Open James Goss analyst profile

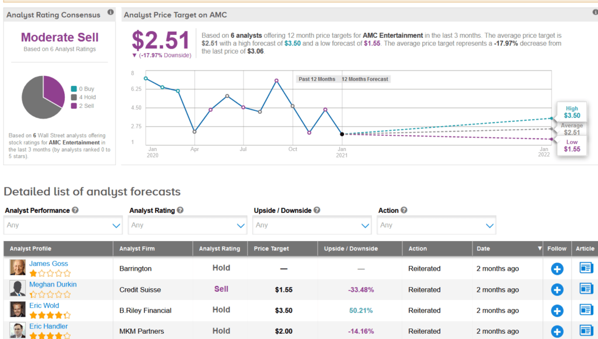(x=48, y=264)
